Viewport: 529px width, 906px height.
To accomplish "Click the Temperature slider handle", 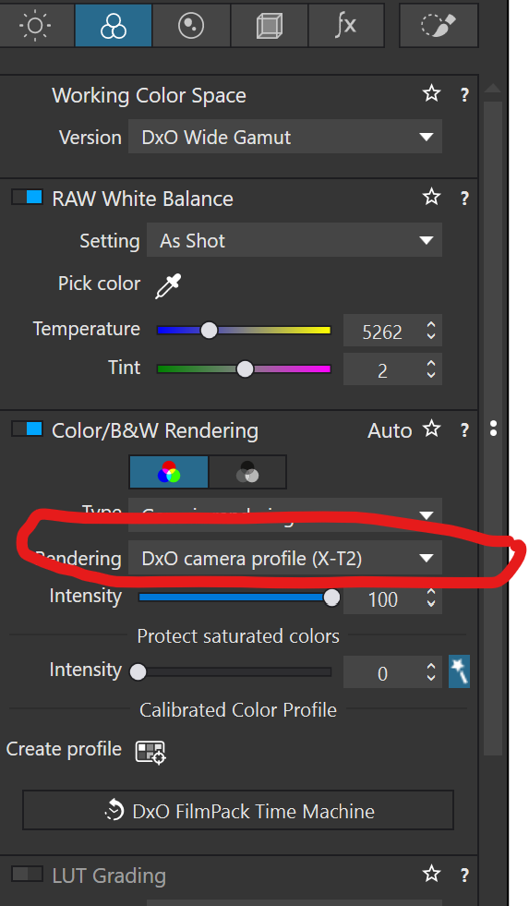I will pyautogui.click(x=209, y=330).
